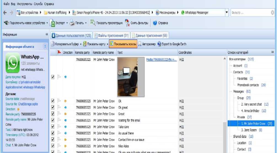The image size is (277, 153).
Task: Open the Файл menu
Action: pyautogui.click(x=6, y=4)
